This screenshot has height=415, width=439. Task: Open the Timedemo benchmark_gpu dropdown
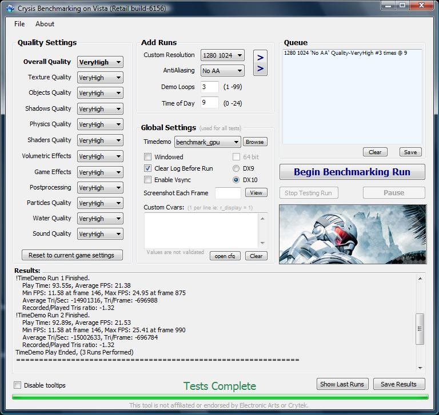207,142
